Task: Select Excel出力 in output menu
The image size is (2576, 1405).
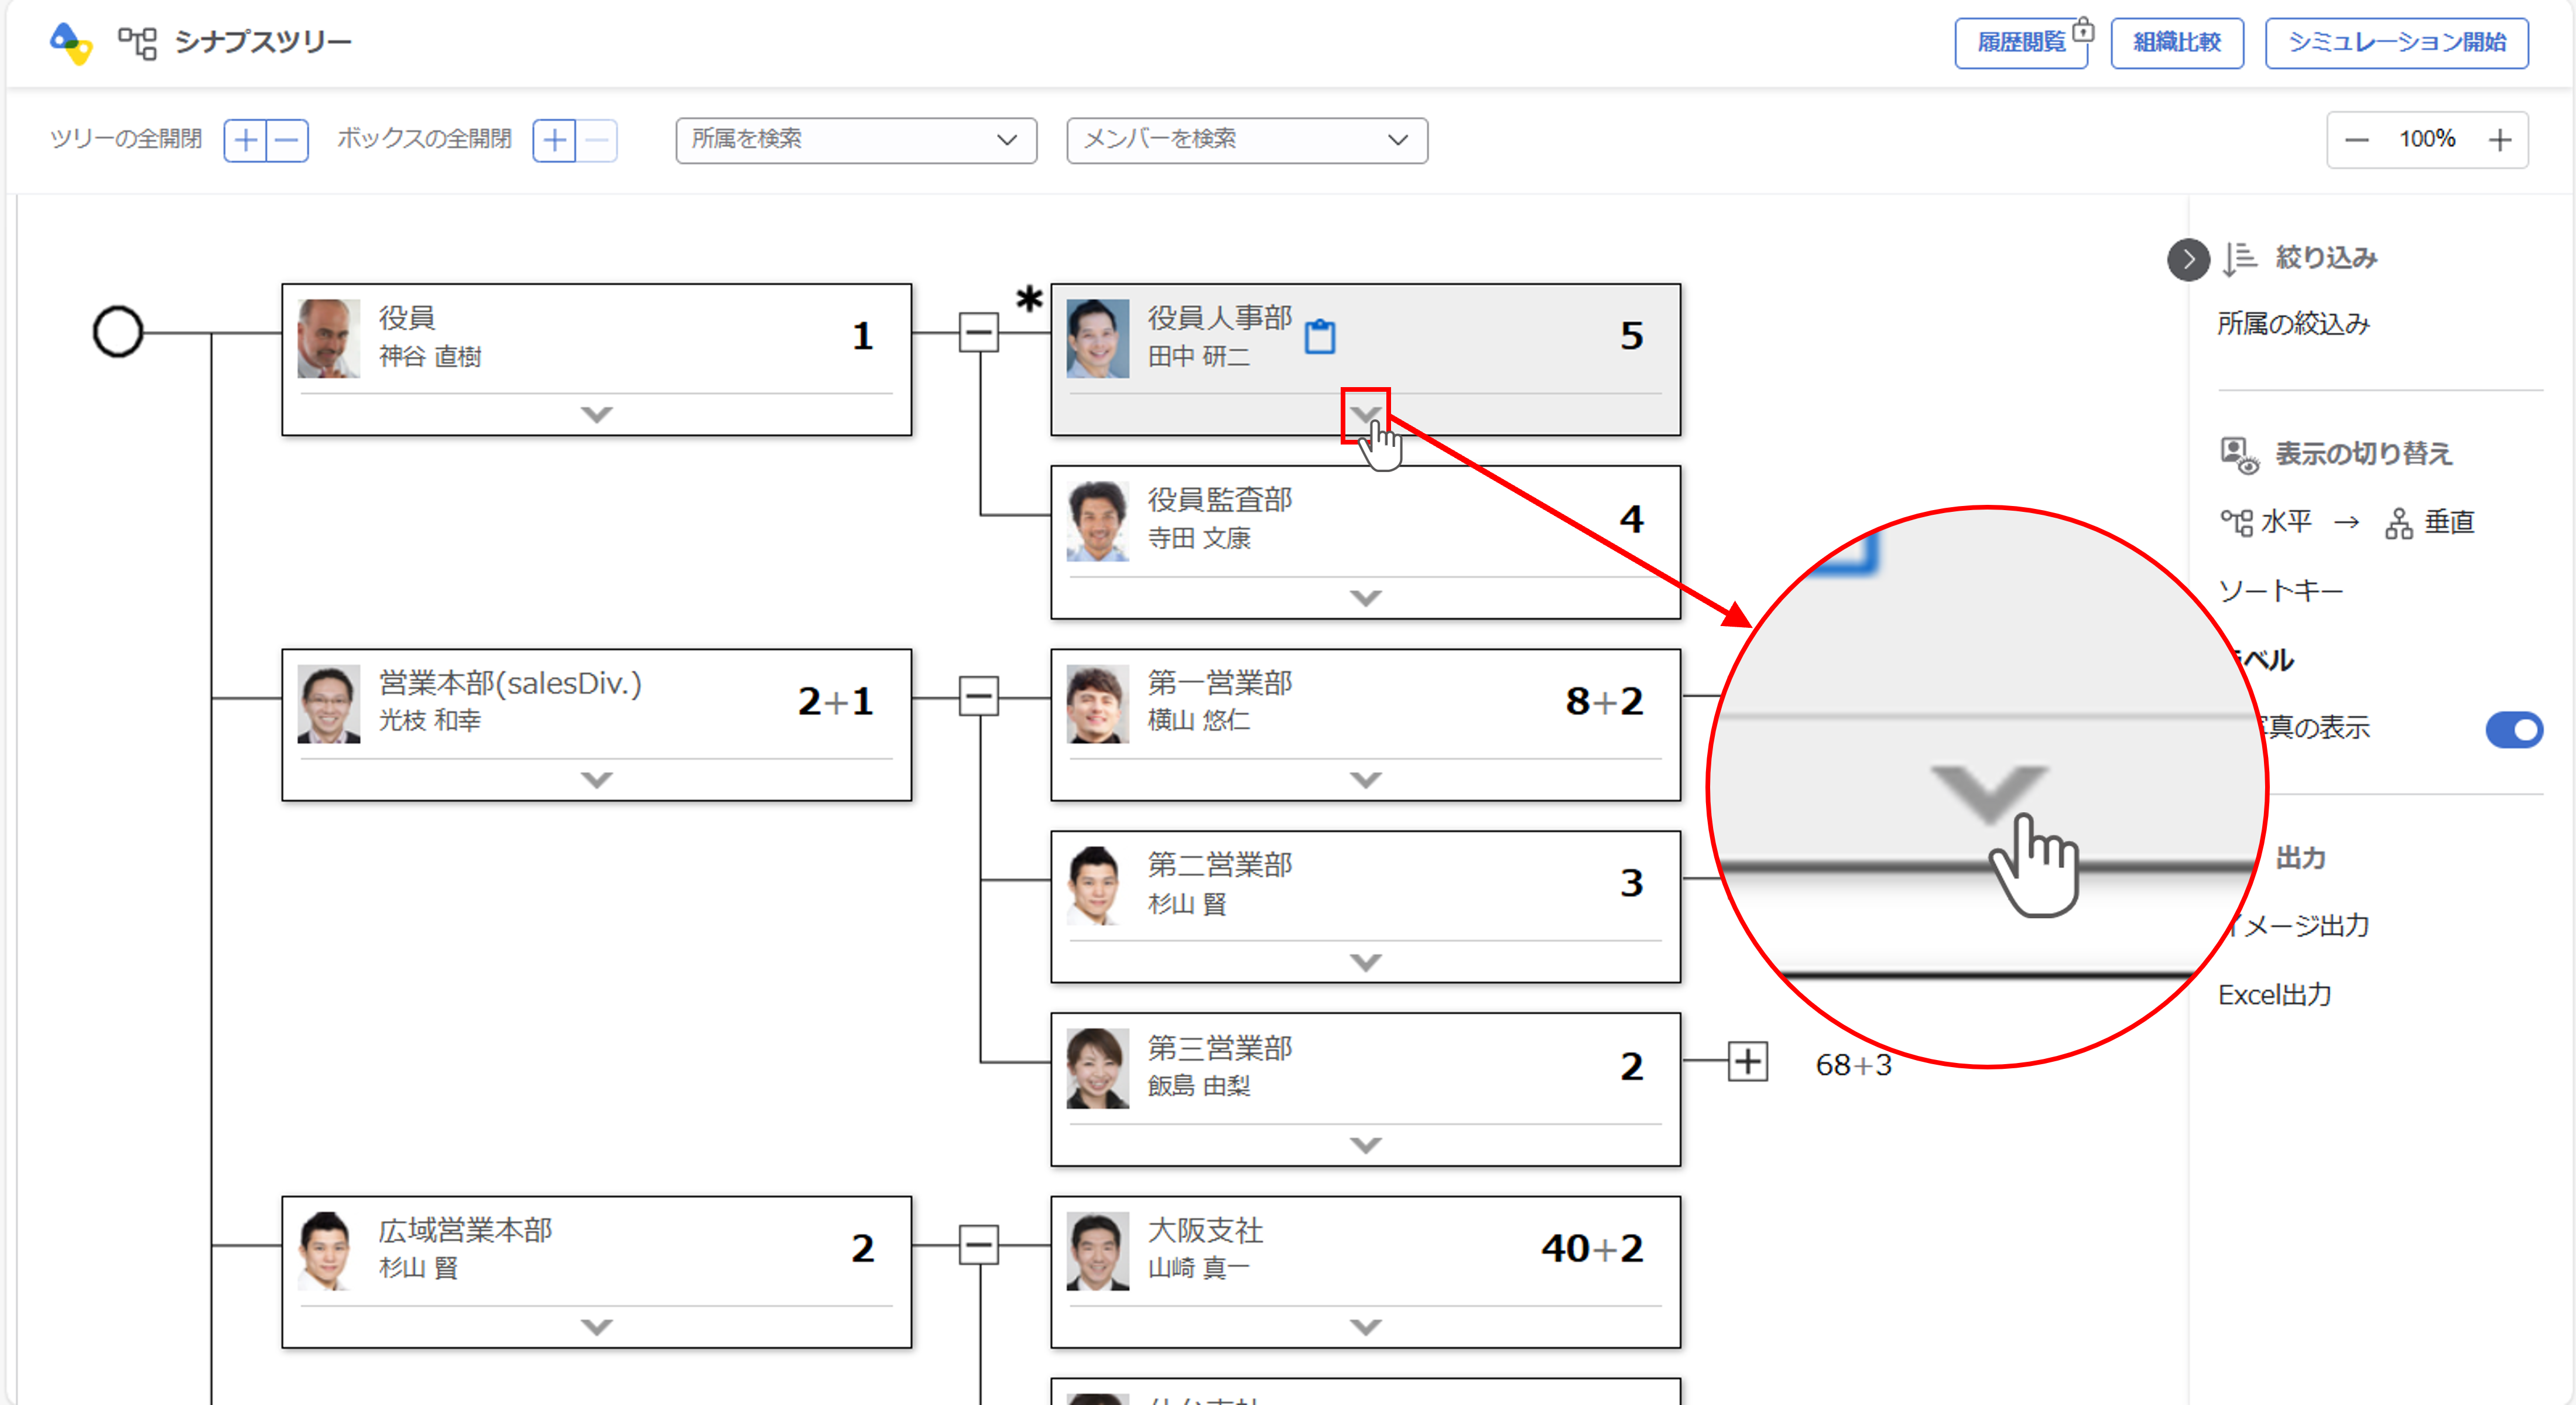Action: tap(2274, 995)
